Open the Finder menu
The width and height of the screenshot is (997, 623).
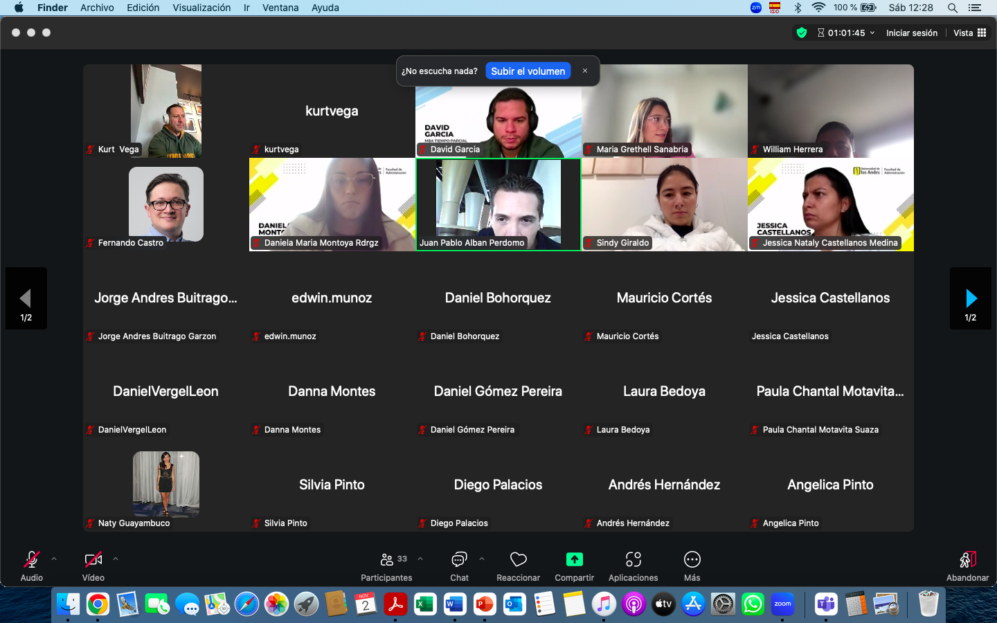click(x=53, y=8)
